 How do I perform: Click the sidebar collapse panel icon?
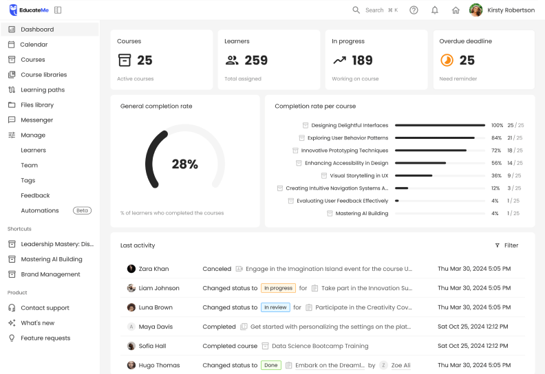pos(58,10)
